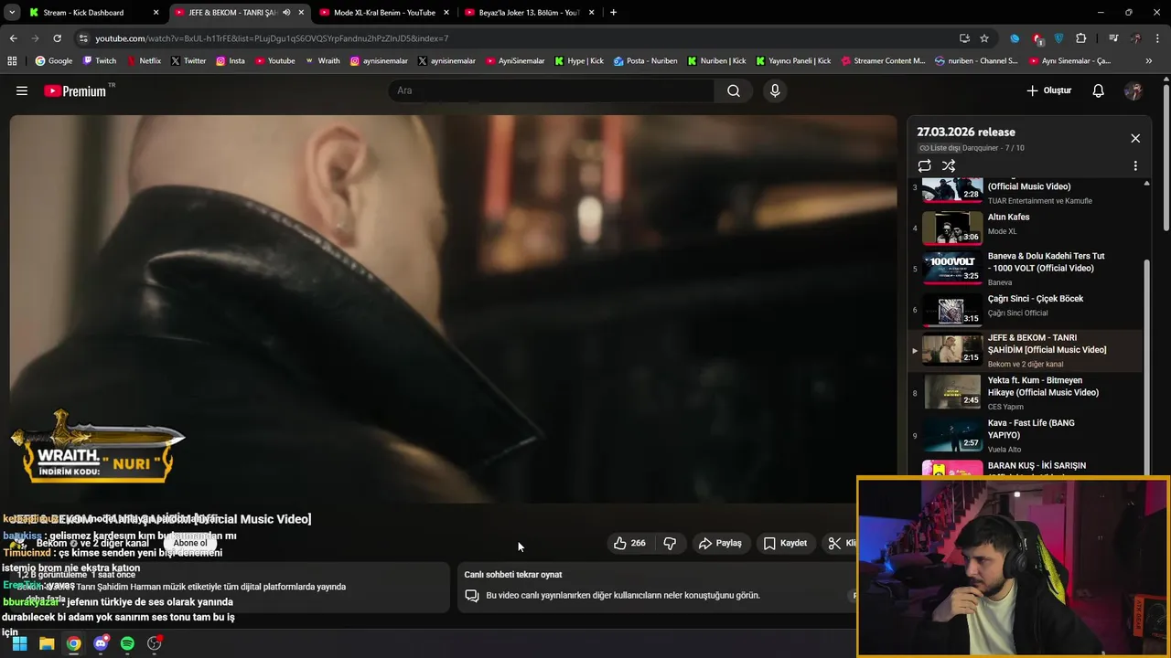
Task: Select Çağrı Sinci - Çiçek Böcek title
Action: pyautogui.click(x=1035, y=299)
